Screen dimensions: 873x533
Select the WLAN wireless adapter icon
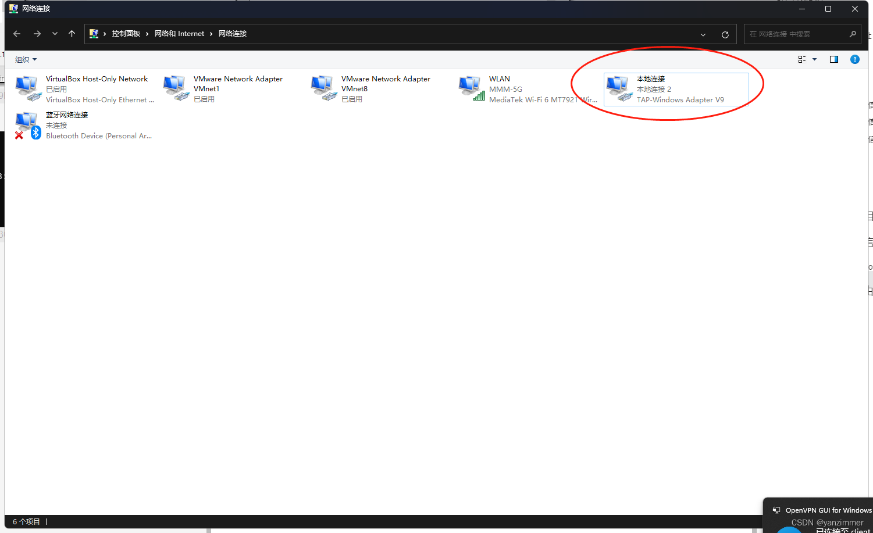[471, 89]
